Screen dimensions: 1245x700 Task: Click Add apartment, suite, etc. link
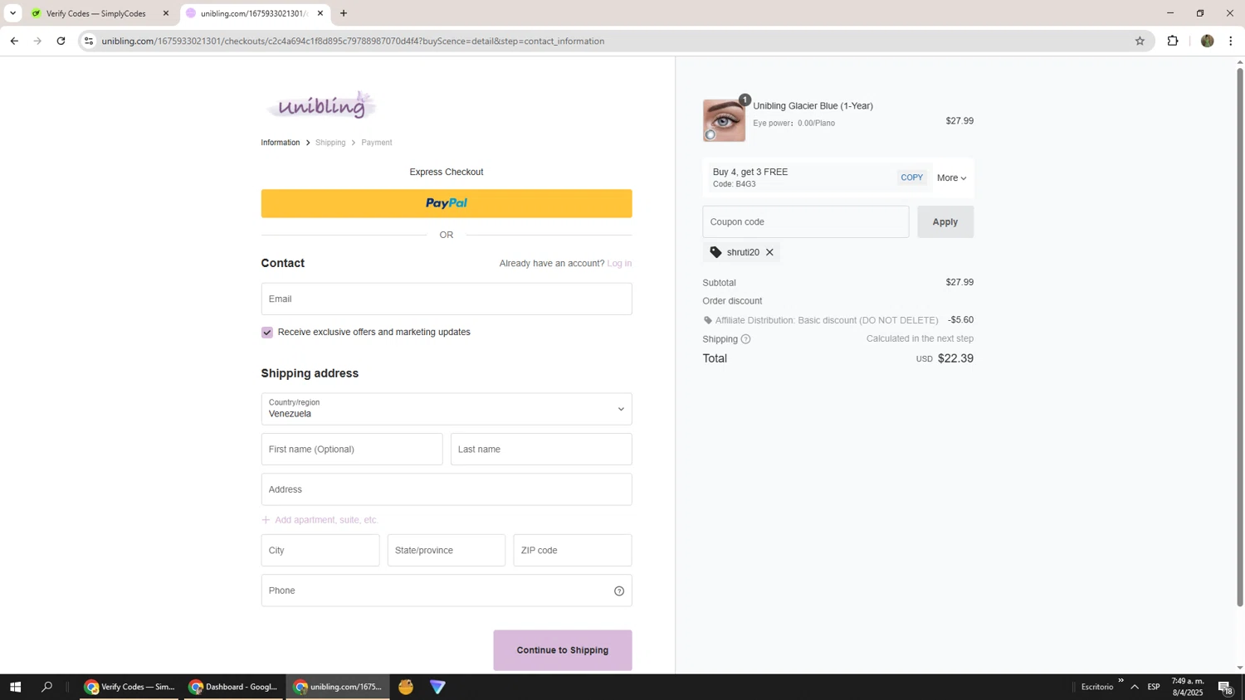(320, 520)
